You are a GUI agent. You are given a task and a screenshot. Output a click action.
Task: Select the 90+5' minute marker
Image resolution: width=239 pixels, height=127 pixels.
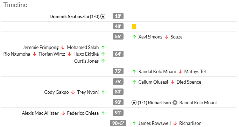point(118,123)
